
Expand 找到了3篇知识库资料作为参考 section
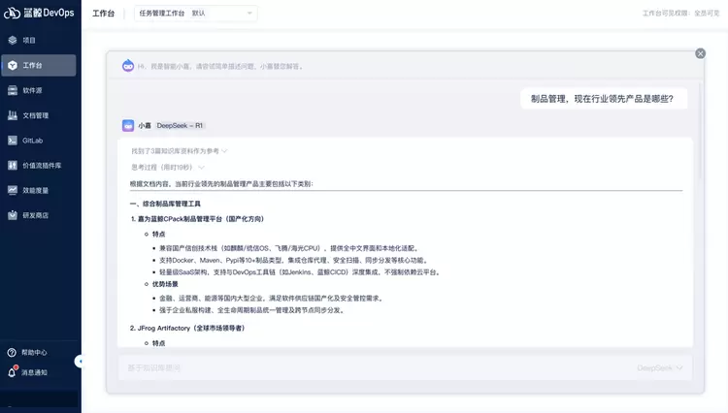pyautogui.click(x=180, y=150)
